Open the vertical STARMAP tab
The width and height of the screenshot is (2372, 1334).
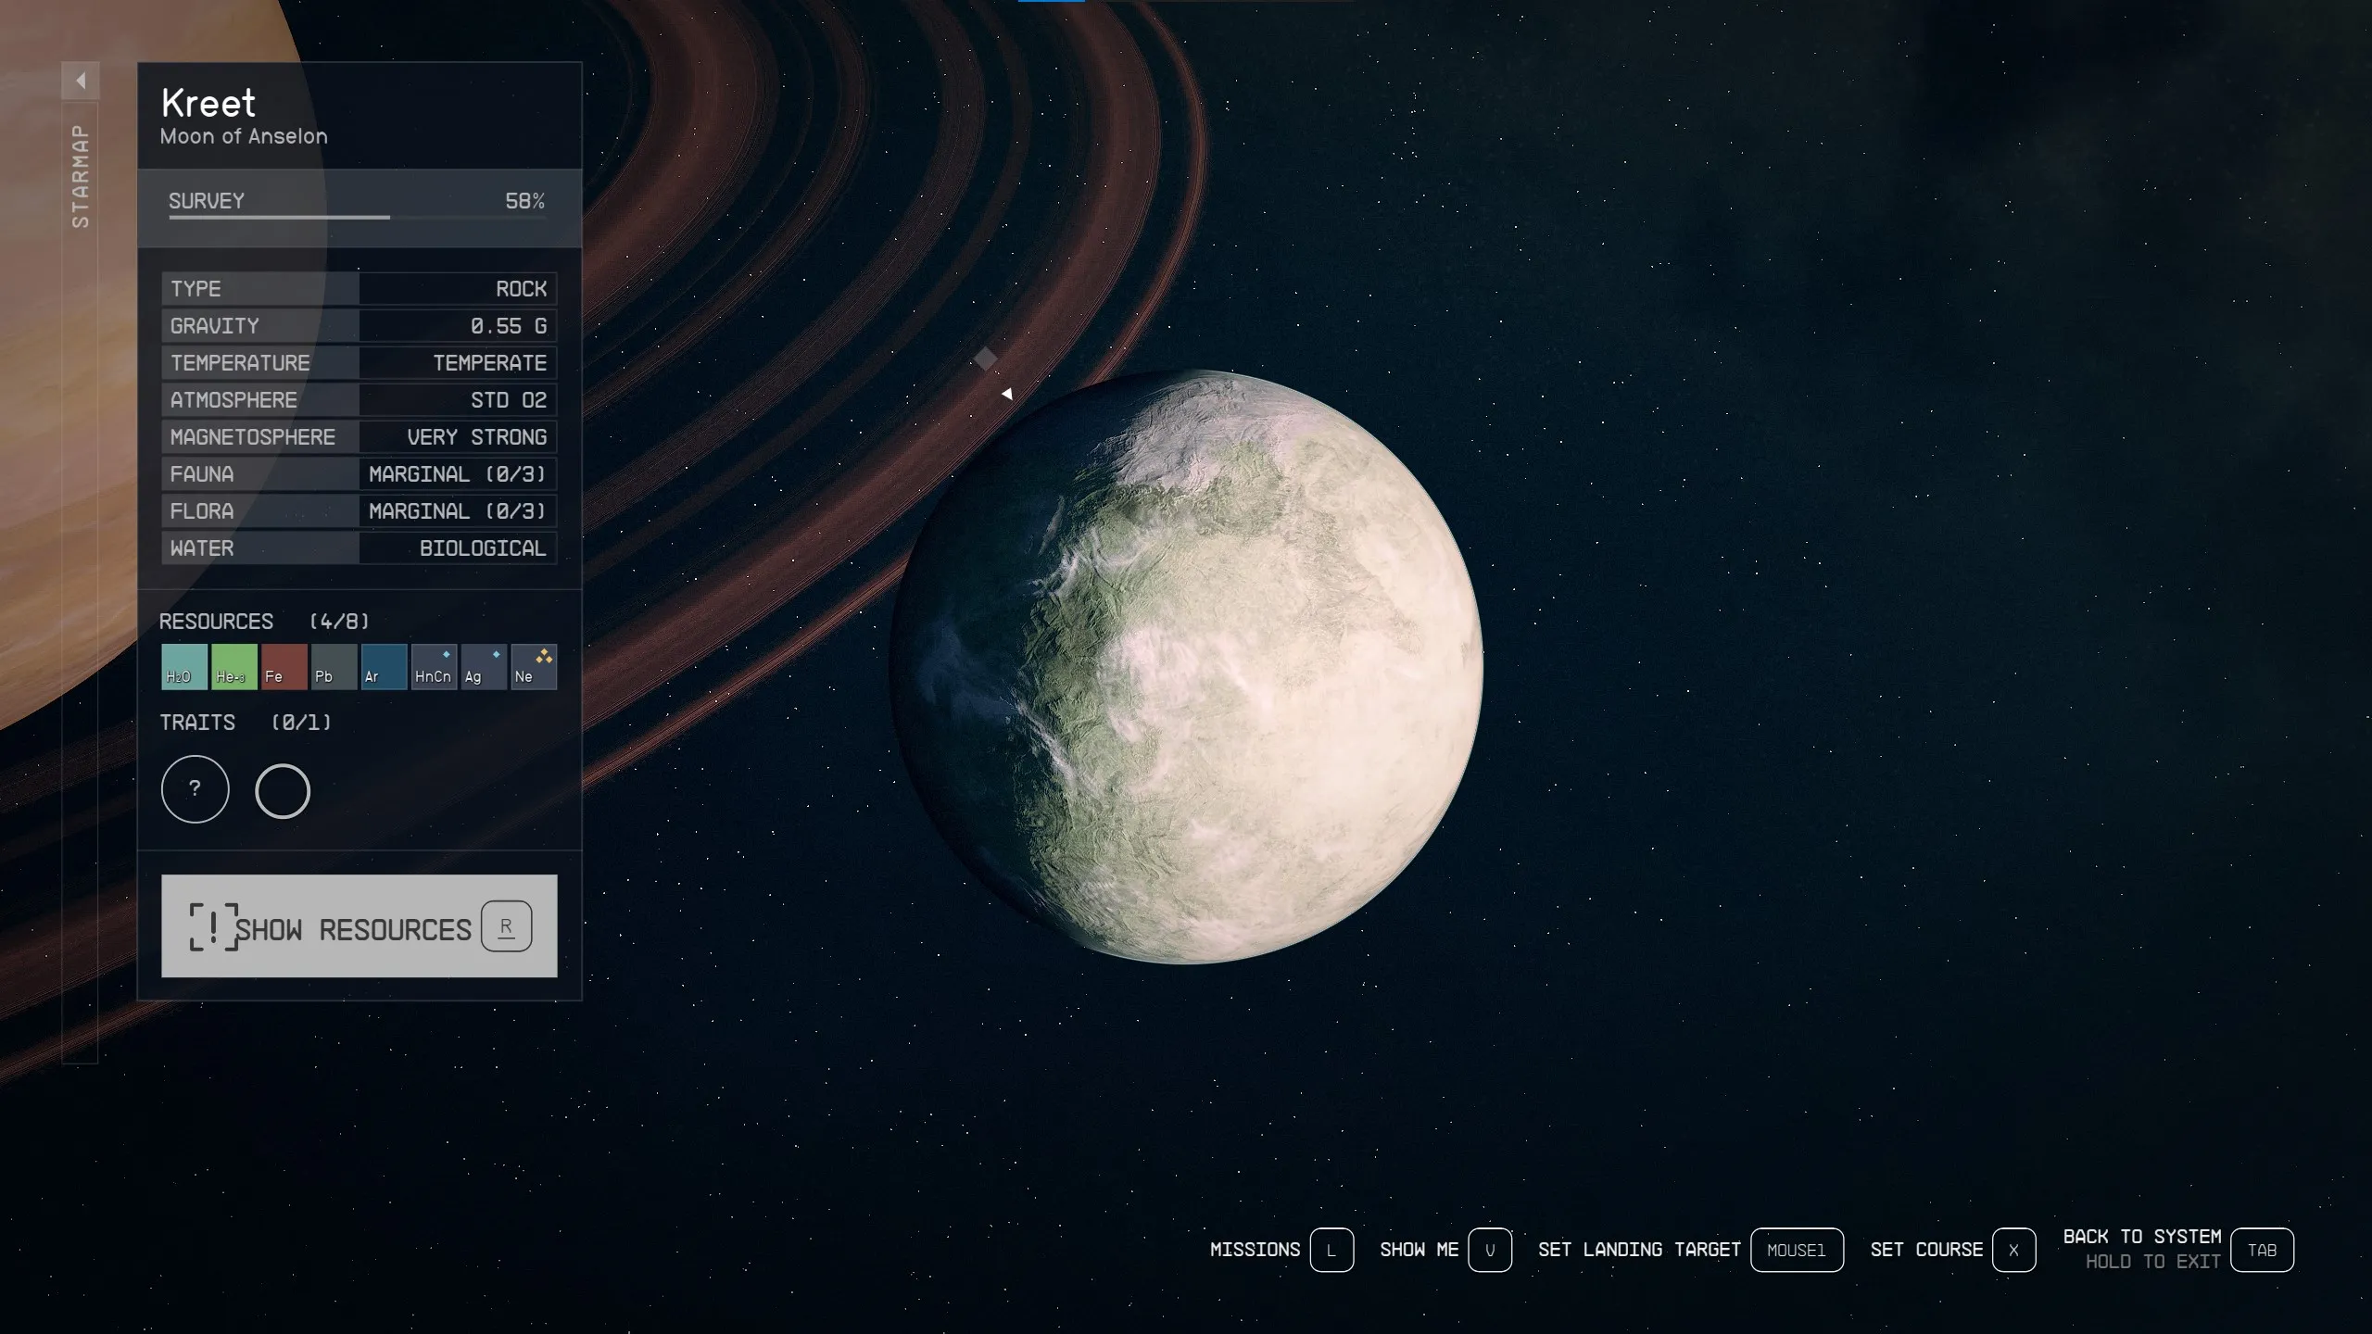pos(81,176)
